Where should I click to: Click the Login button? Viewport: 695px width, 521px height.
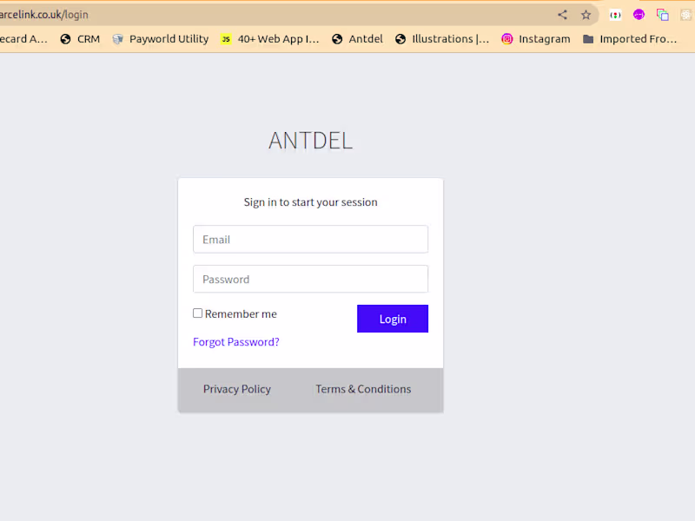pyautogui.click(x=393, y=319)
